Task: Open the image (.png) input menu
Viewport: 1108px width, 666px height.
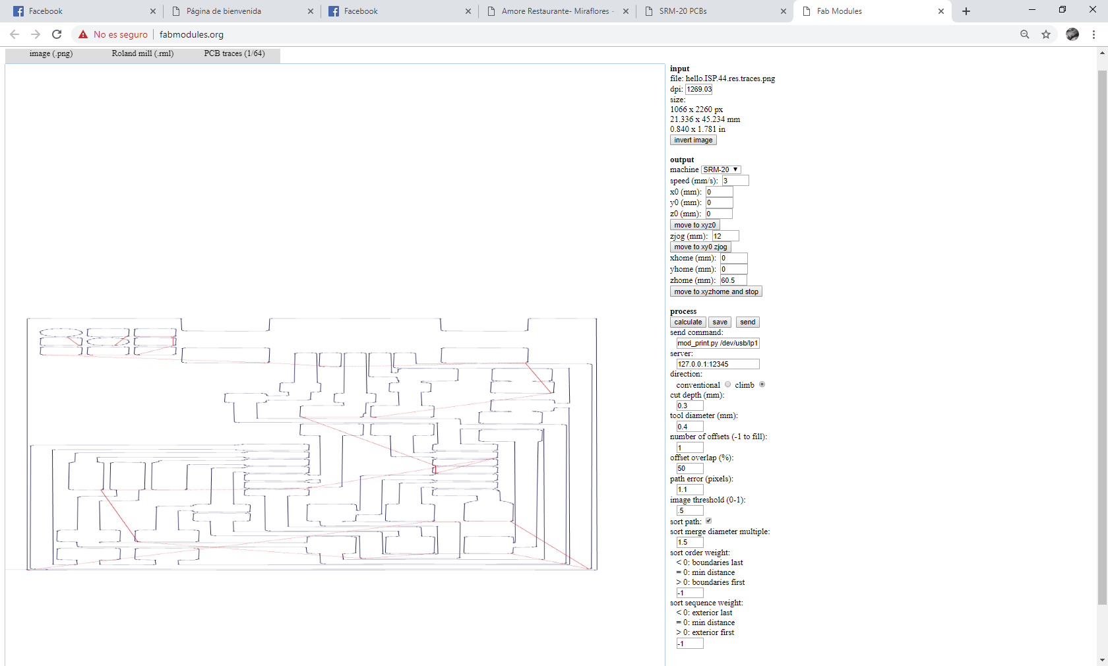Action: 51,53
